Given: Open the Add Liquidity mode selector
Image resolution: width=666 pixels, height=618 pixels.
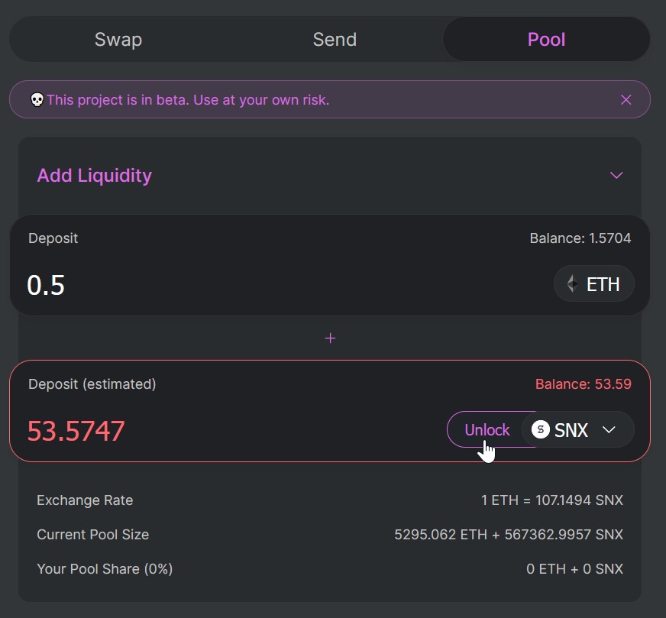Looking at the screenshot, I should click(x=330, y=176).
